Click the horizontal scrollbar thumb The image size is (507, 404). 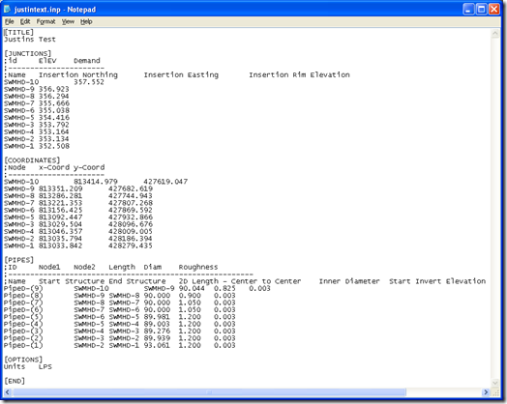[x=209, y=392]
